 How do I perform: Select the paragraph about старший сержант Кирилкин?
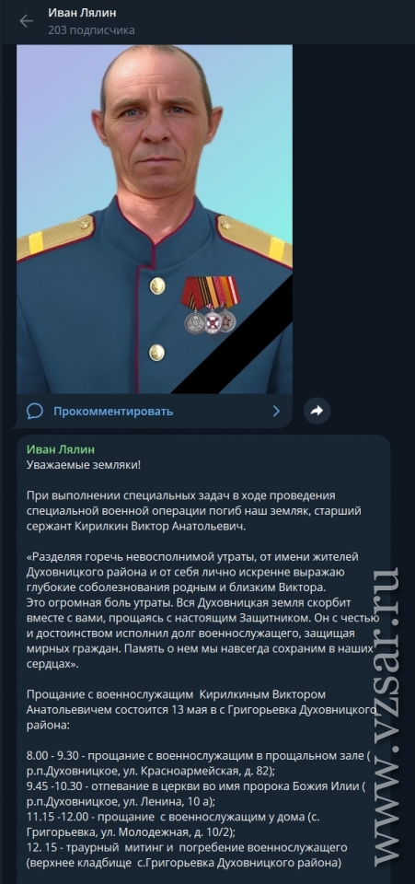point(194,511)
